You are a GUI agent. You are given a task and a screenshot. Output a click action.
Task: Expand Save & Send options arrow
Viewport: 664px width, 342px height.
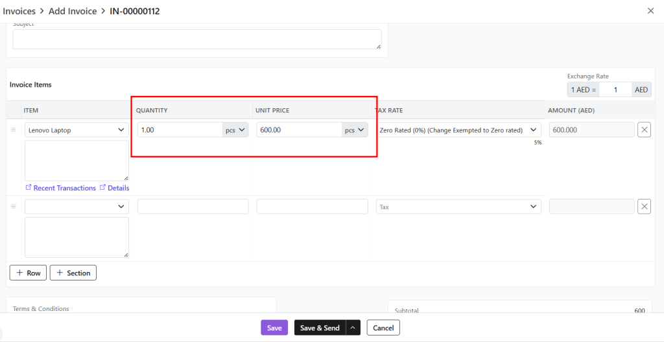(x=353, y=328)
